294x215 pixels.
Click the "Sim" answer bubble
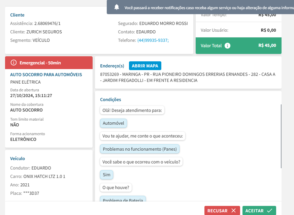(106, 175)
